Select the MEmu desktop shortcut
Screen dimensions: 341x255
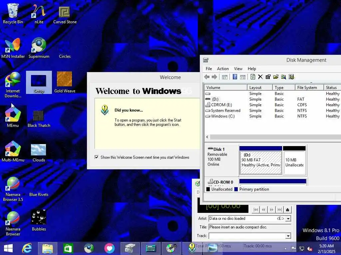point(13,117)
